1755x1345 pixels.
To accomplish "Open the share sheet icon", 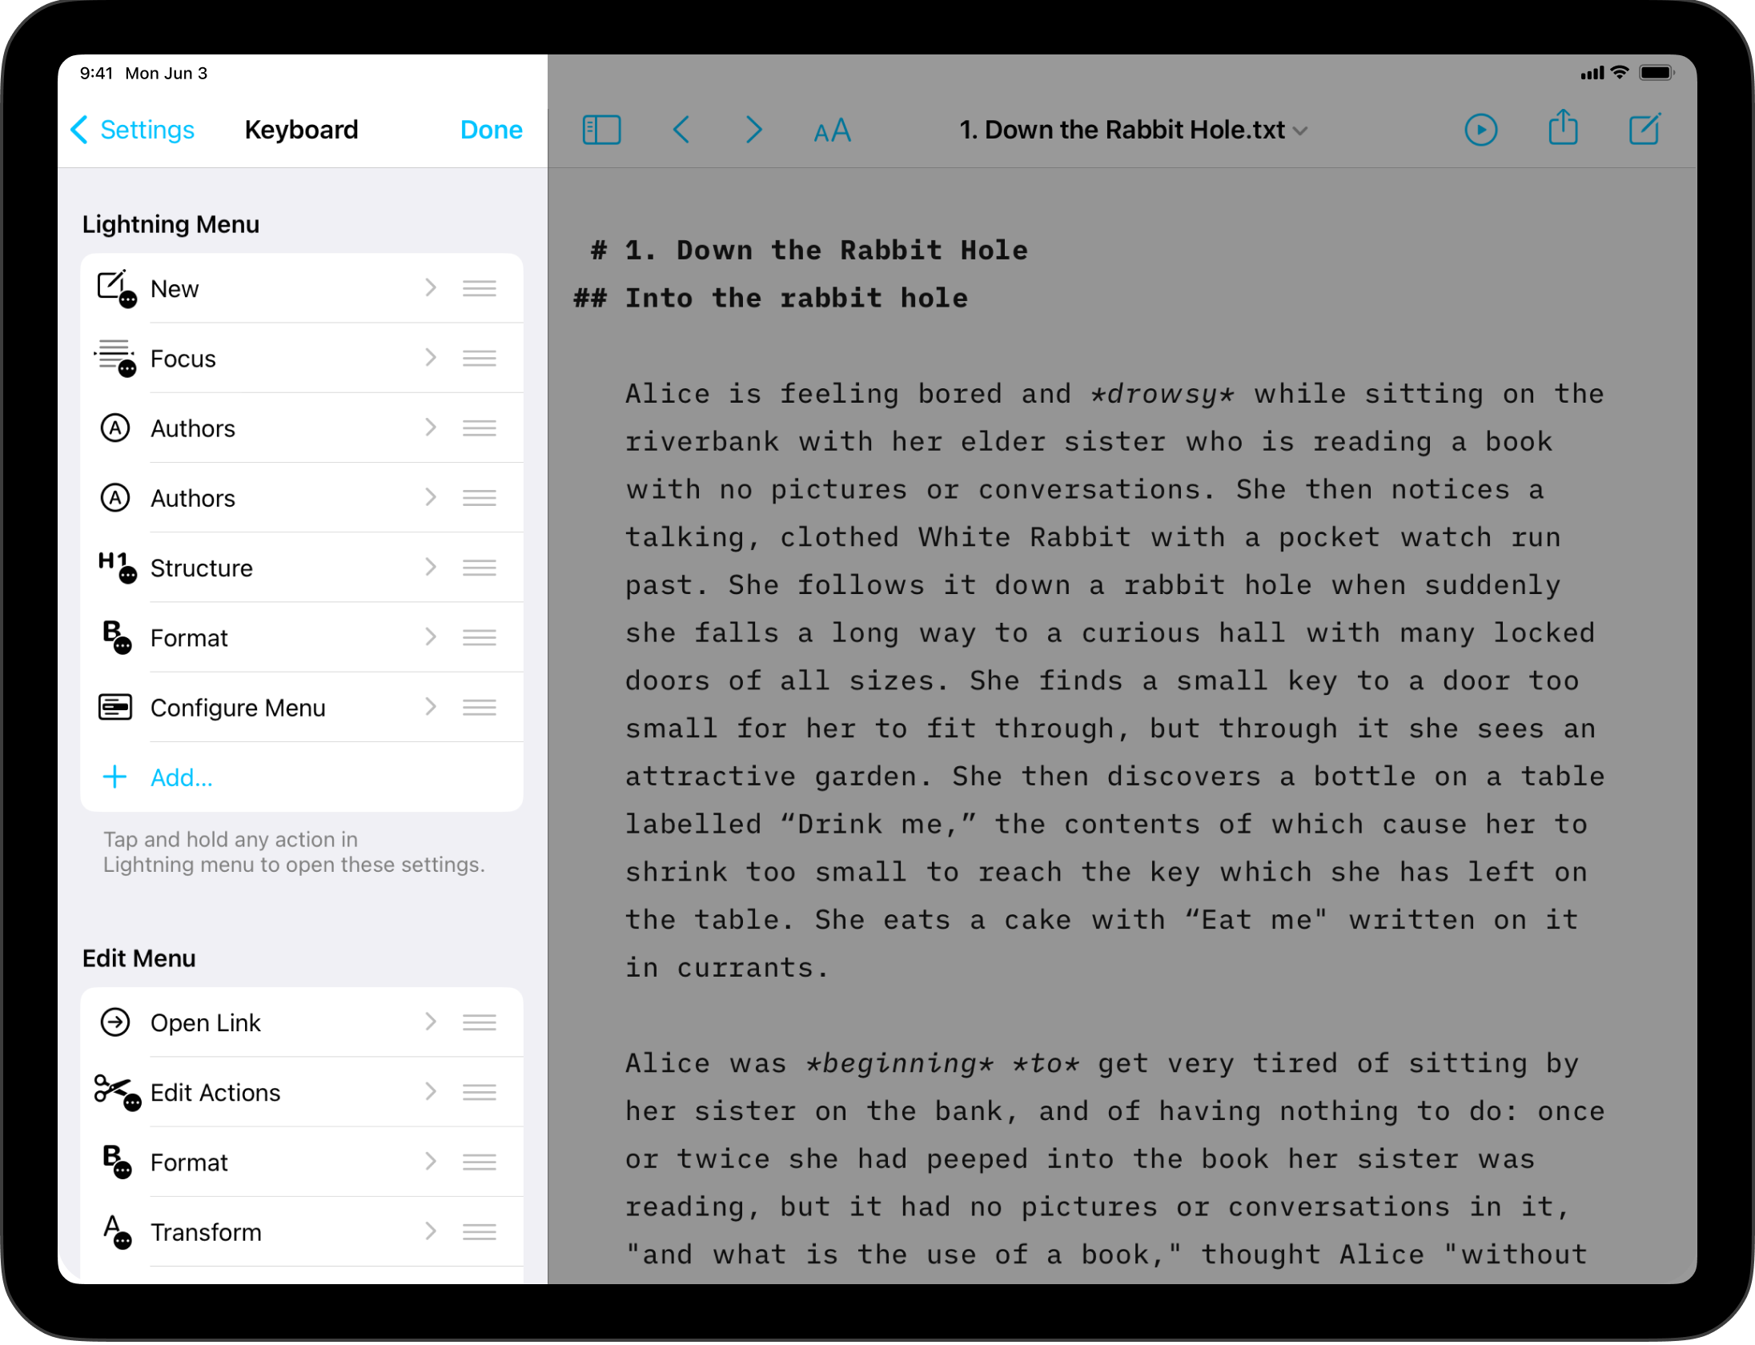I will 1562,129.
